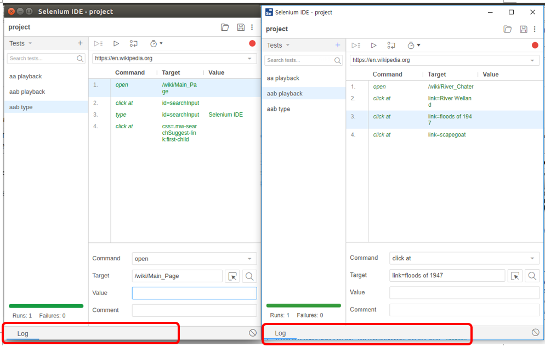Open test execution speed in right window
Image resolution: width=545 pixels, height=347 pixels.
pyautogui.click(x=413, y=45)
